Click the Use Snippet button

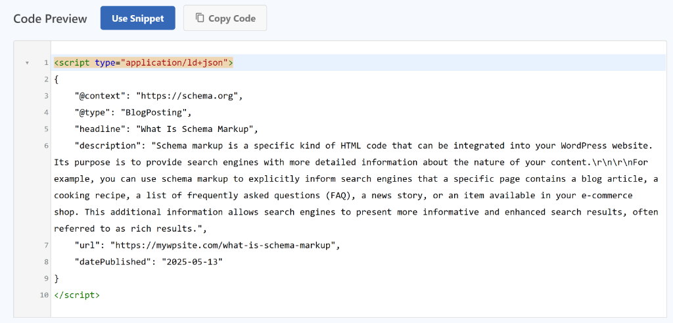click(x=138, y=18)
